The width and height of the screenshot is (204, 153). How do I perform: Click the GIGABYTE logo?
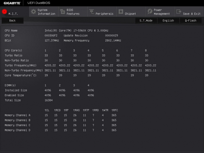point(12,3)
